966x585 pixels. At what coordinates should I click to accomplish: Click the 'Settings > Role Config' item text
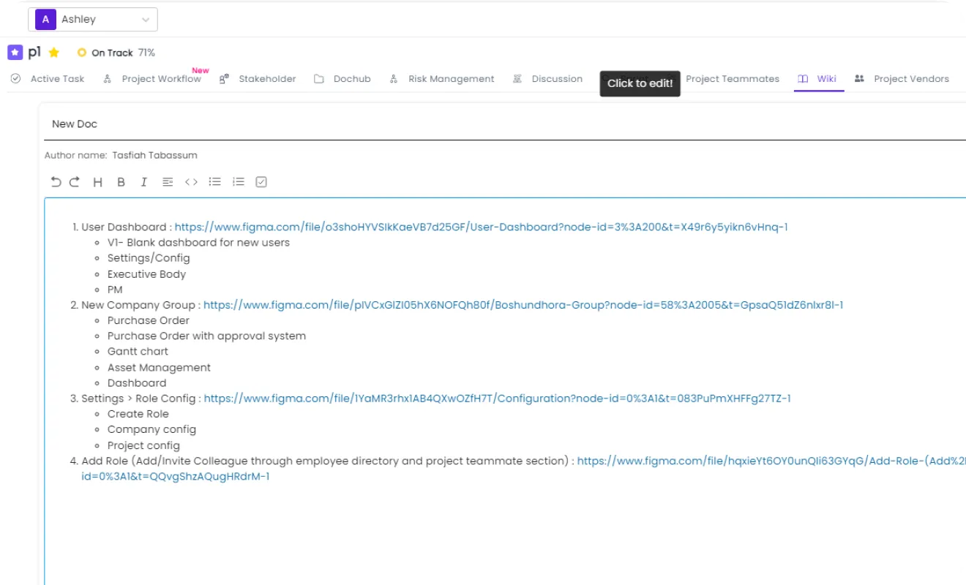click(x=138, y=399)
